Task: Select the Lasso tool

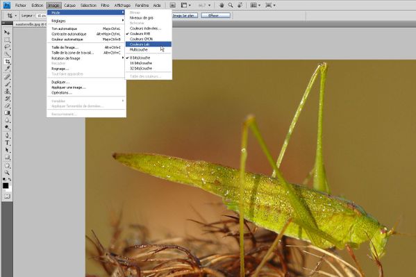Action: coord(7,47)
